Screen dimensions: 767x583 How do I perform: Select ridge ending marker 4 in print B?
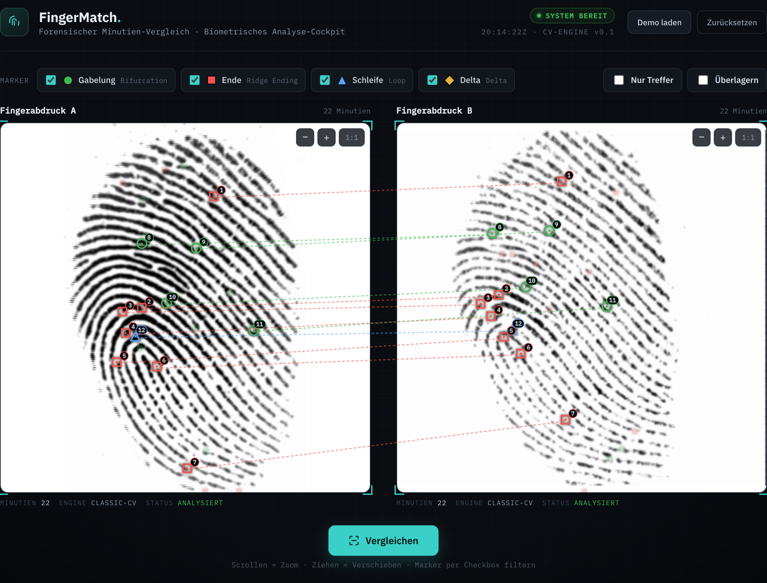[491, 316]
